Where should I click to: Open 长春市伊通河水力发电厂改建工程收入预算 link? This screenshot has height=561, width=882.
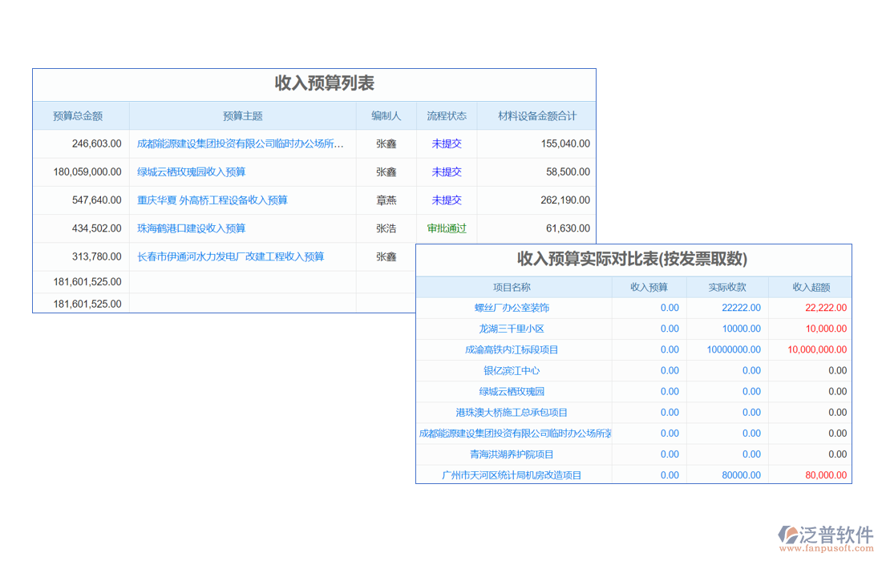click(231, 257)
